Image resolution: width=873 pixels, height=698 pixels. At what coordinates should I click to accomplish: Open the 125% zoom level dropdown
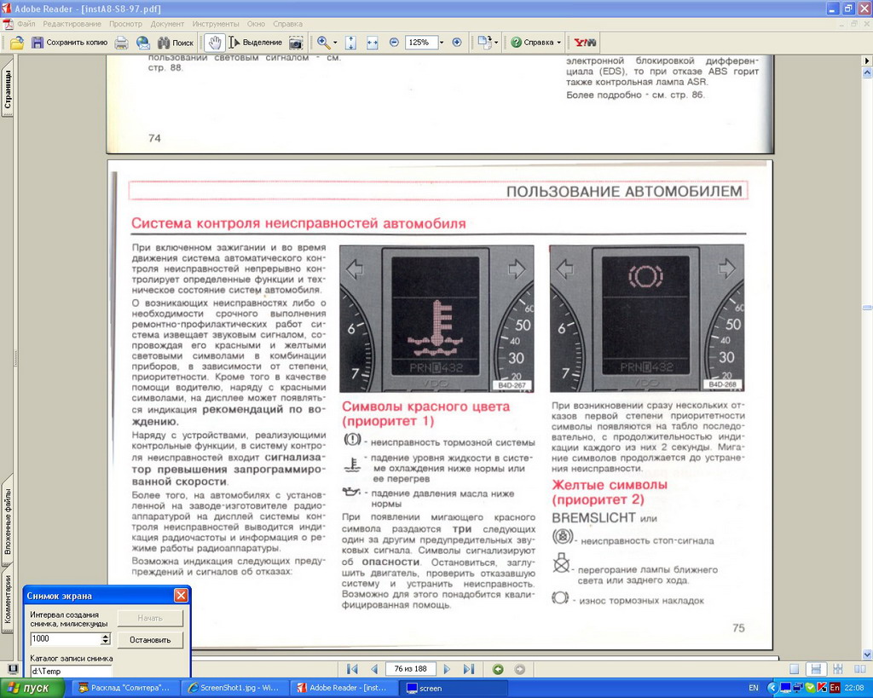(441, 43)
